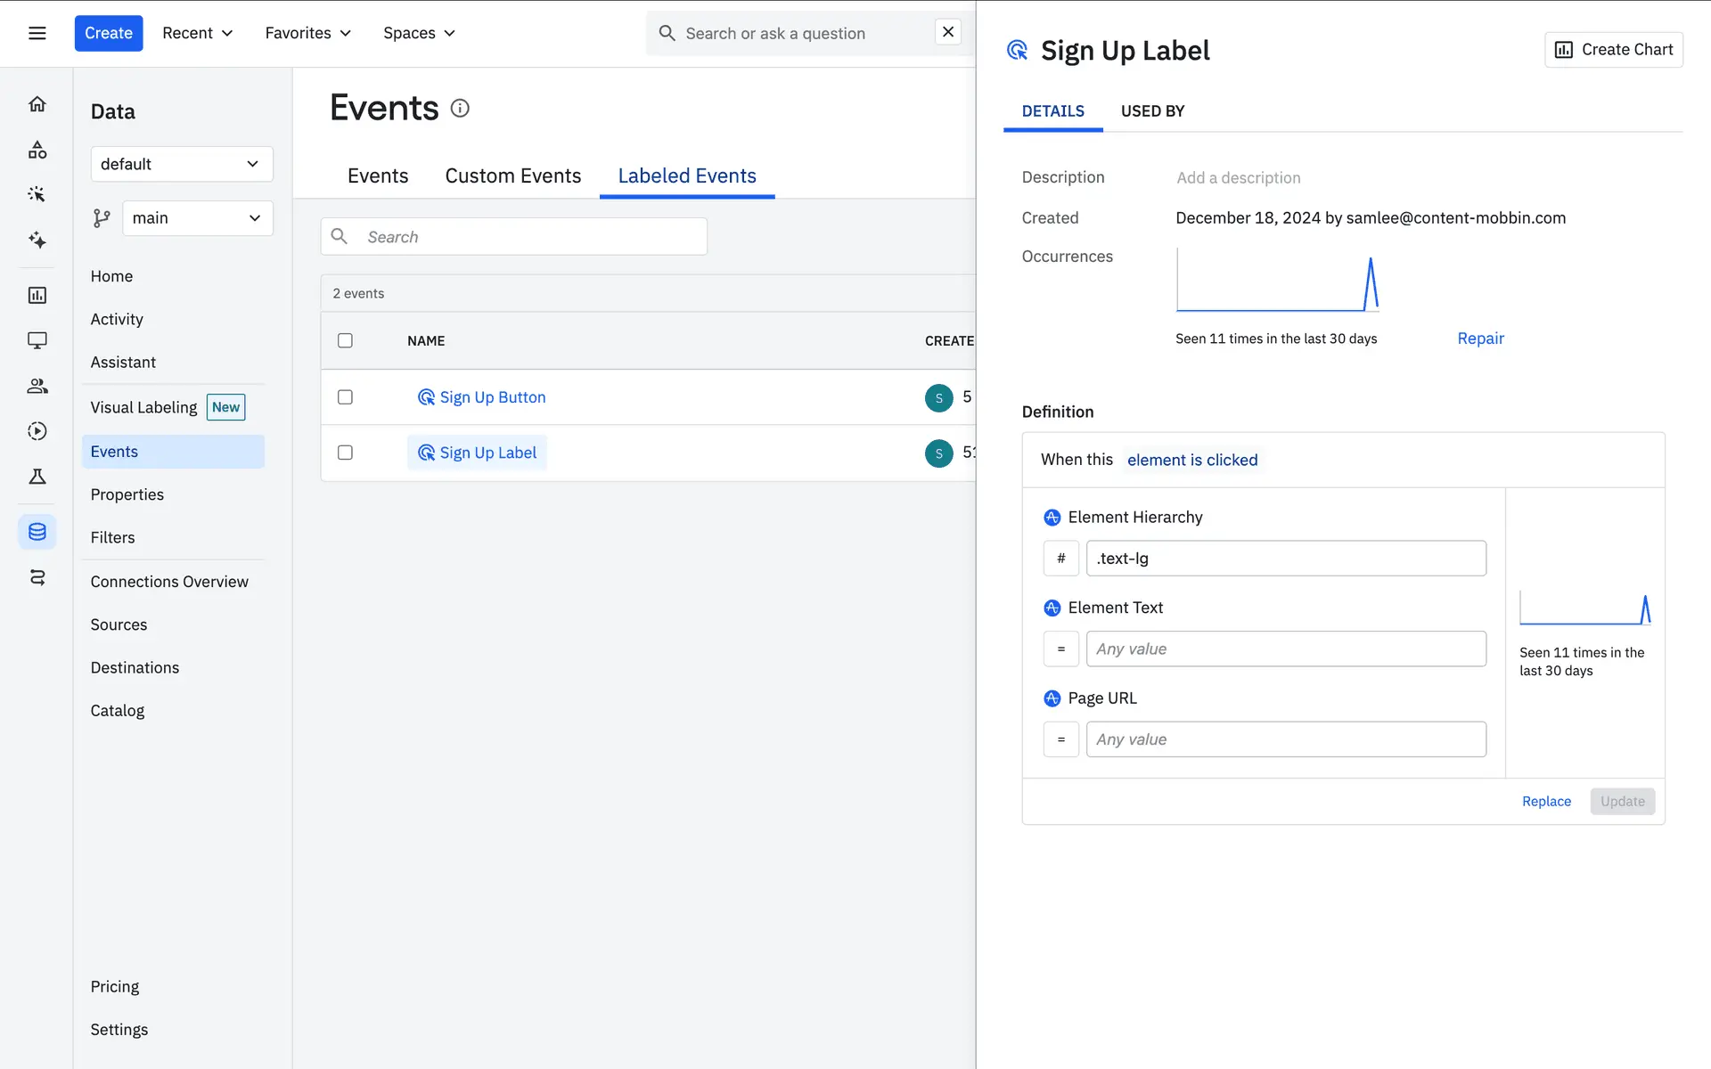Click the chart icon in left rail
Image resolution: width=1711 pixels, height=1069 pixels.
[37, 295]
